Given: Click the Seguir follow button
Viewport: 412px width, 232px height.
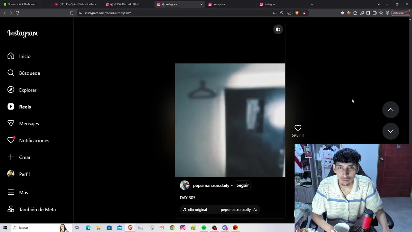Looking at the screenshot, I should coord(243,185).
